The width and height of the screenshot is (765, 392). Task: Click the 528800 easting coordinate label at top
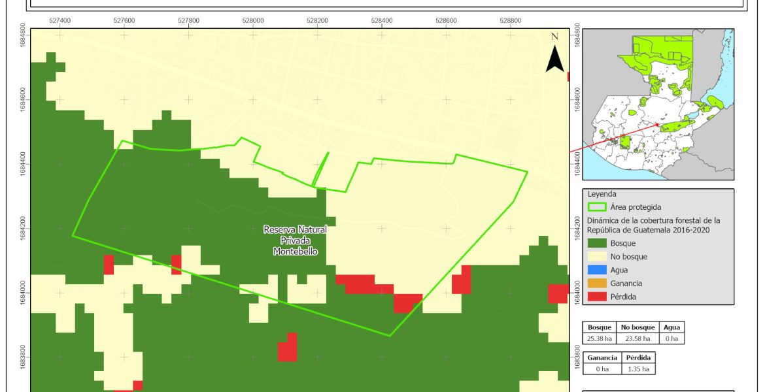coord(510,21)
